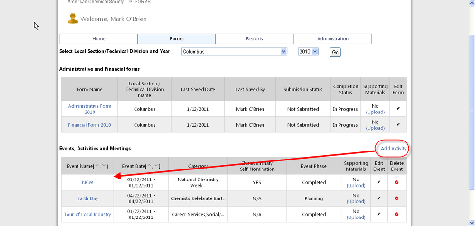Click edit pencil for Administrative Form 2010
The width and height of the screenshot is (475, 226).
(x=398, y=109)
